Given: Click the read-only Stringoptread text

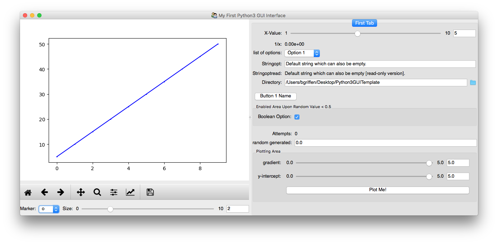Looking at the screenshot, I should (x=345, y=73).
